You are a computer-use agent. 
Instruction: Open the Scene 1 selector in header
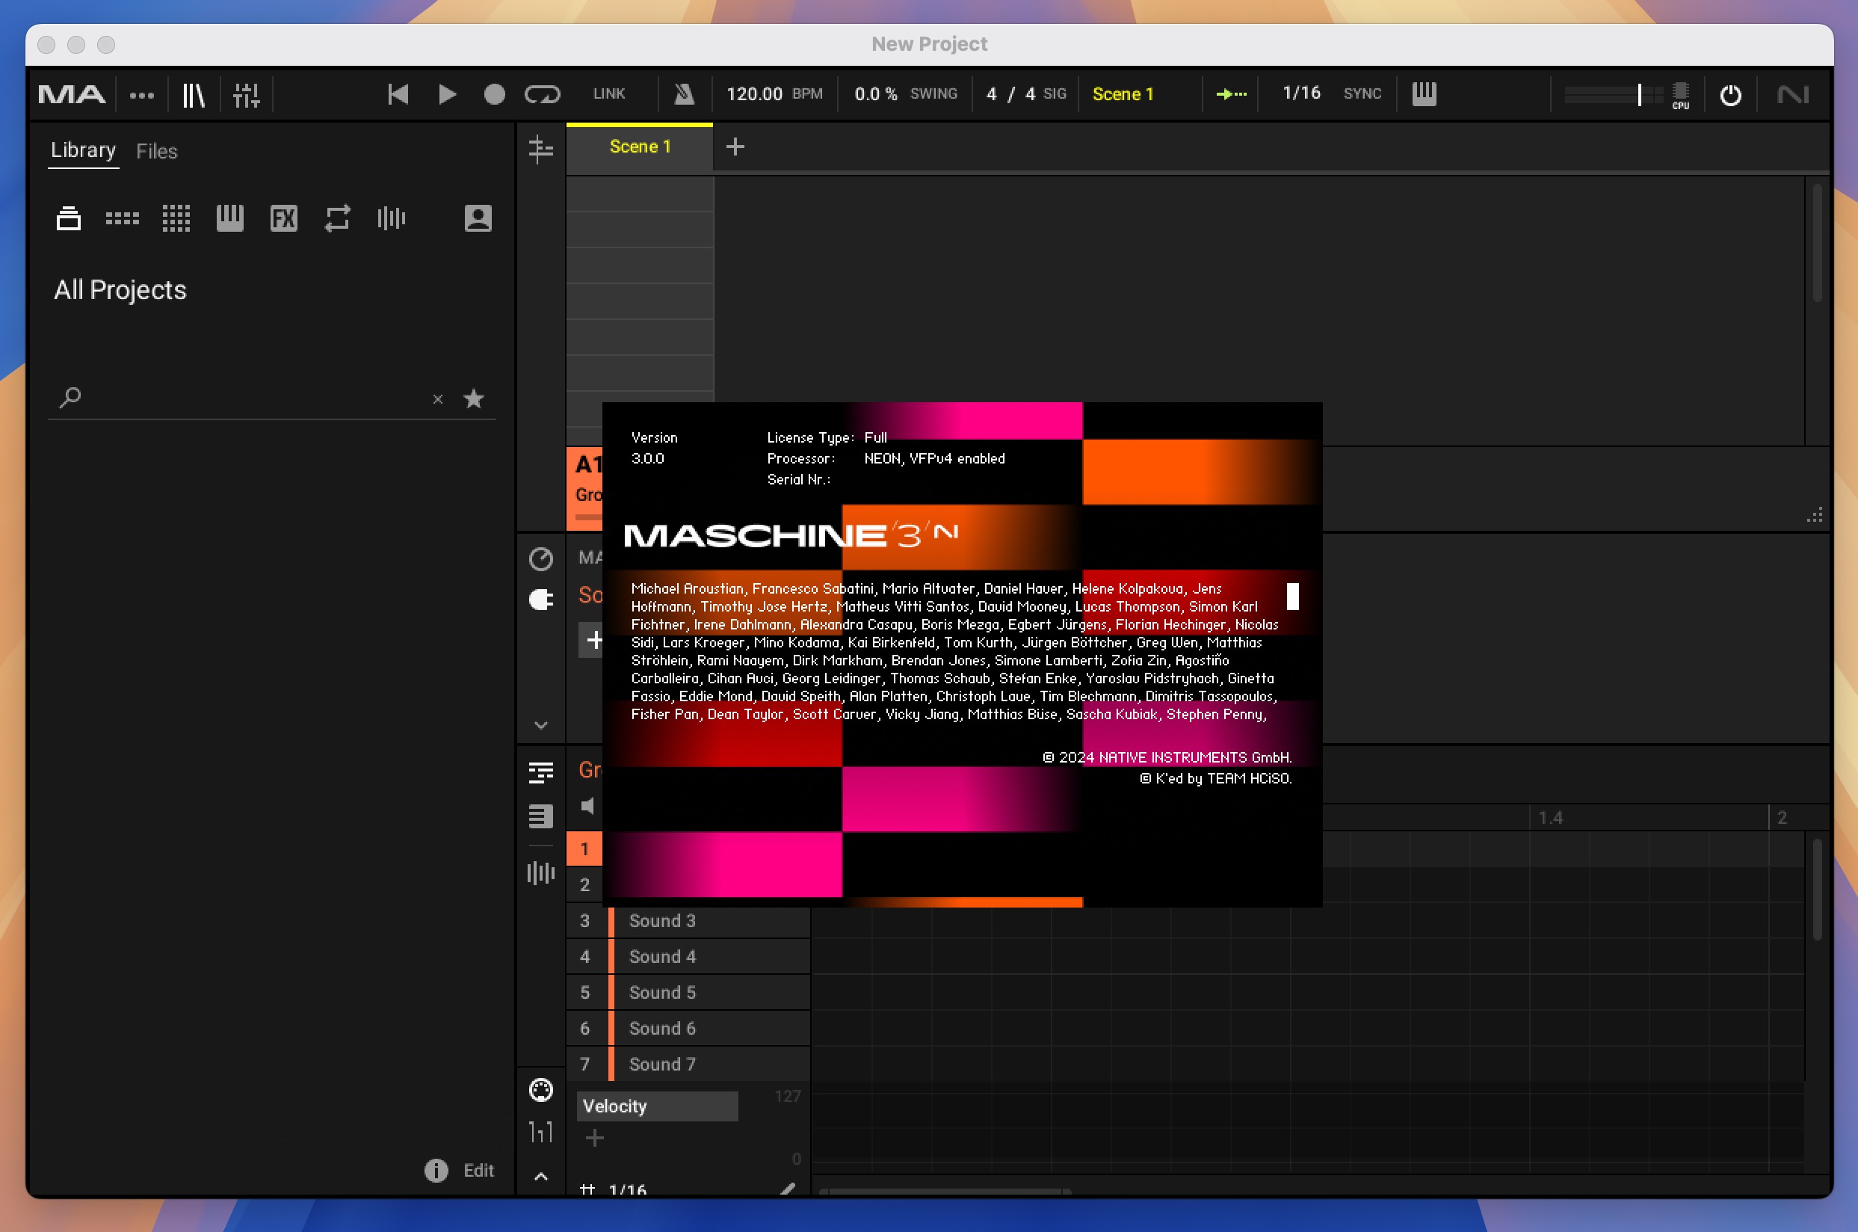tap(1124, 94)
